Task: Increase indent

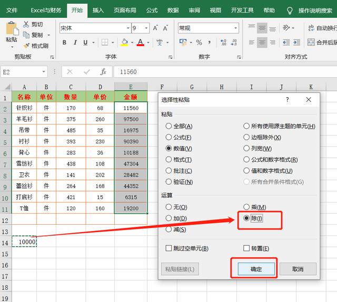Action: pyautogui.click(x=297, y=43)
